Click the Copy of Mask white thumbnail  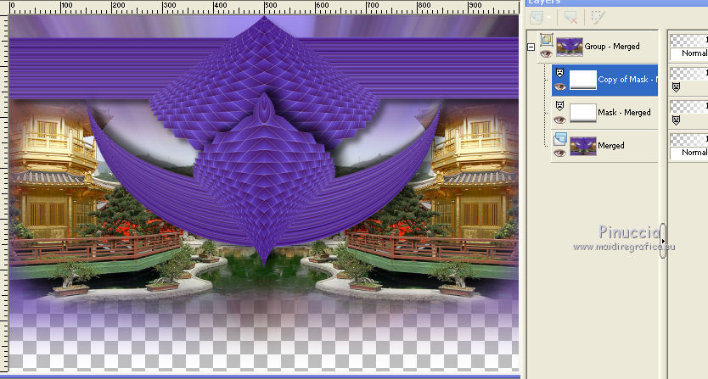(583, 80)
